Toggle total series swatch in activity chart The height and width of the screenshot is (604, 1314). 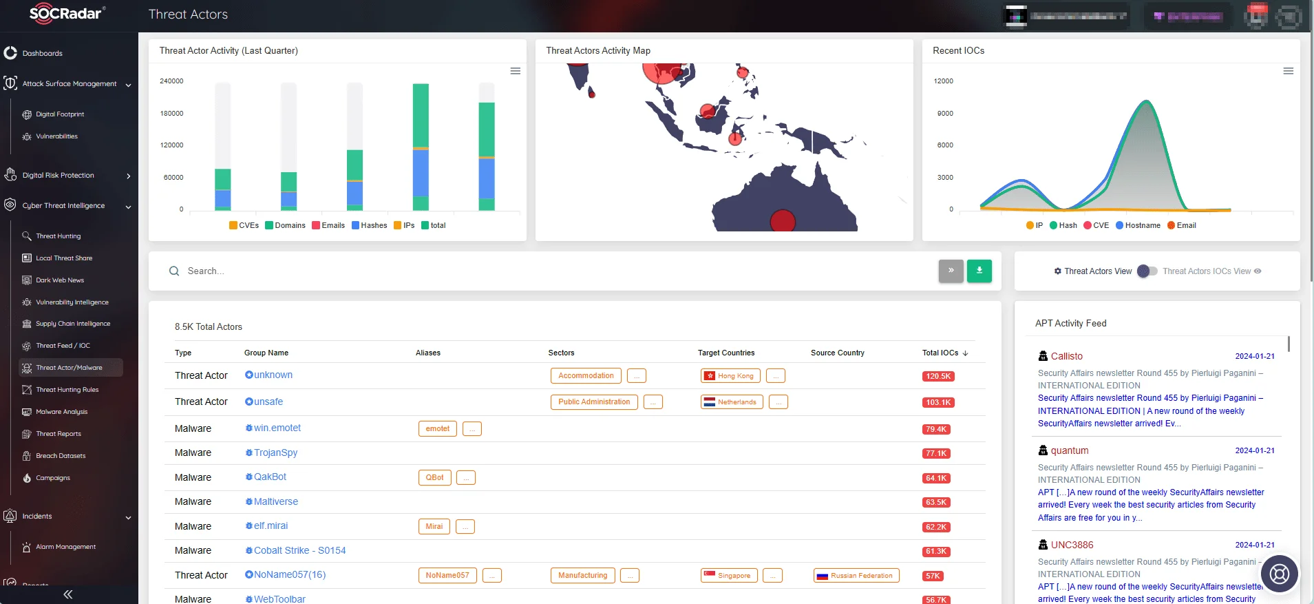(x=425, y=225)
